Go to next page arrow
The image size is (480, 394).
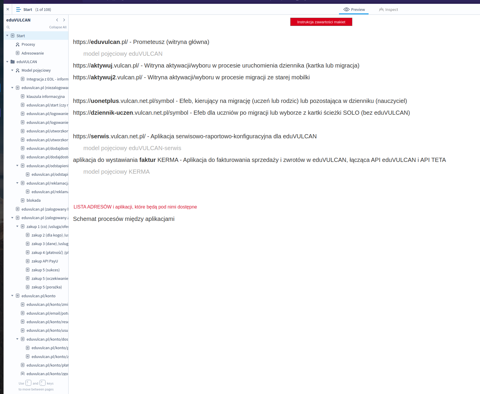point(64,20)
